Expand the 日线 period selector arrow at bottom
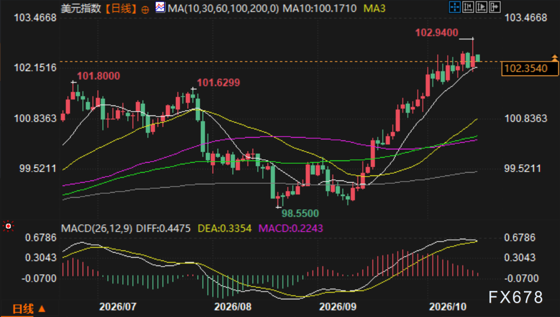This screenshot has width=560, height=317. (42, 309)
